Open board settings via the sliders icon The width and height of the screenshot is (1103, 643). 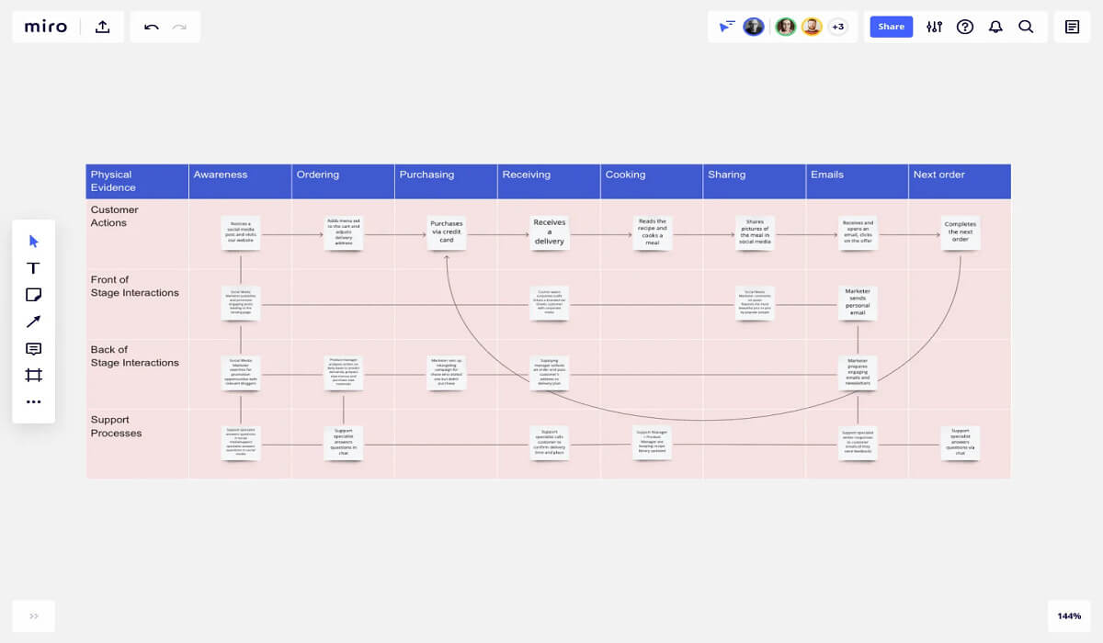point(934,27)
